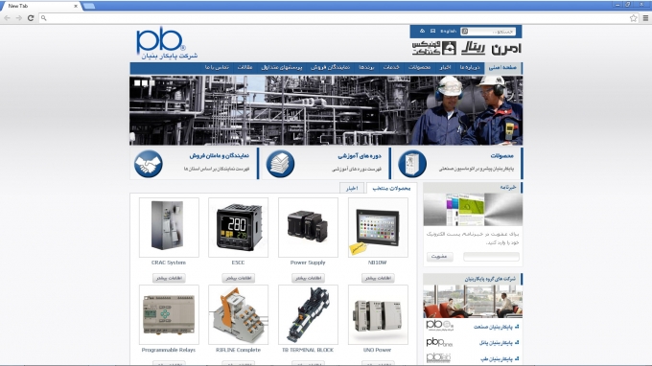Click the pb panel logo in sidebar
Image resolution: width=652 pixels, height=366 pixels.
pyautogui.click(x=439, y=342)
